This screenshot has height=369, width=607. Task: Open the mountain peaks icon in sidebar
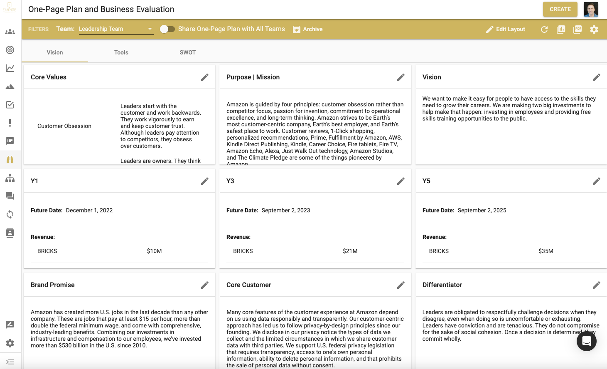click(x=10, y=86)
